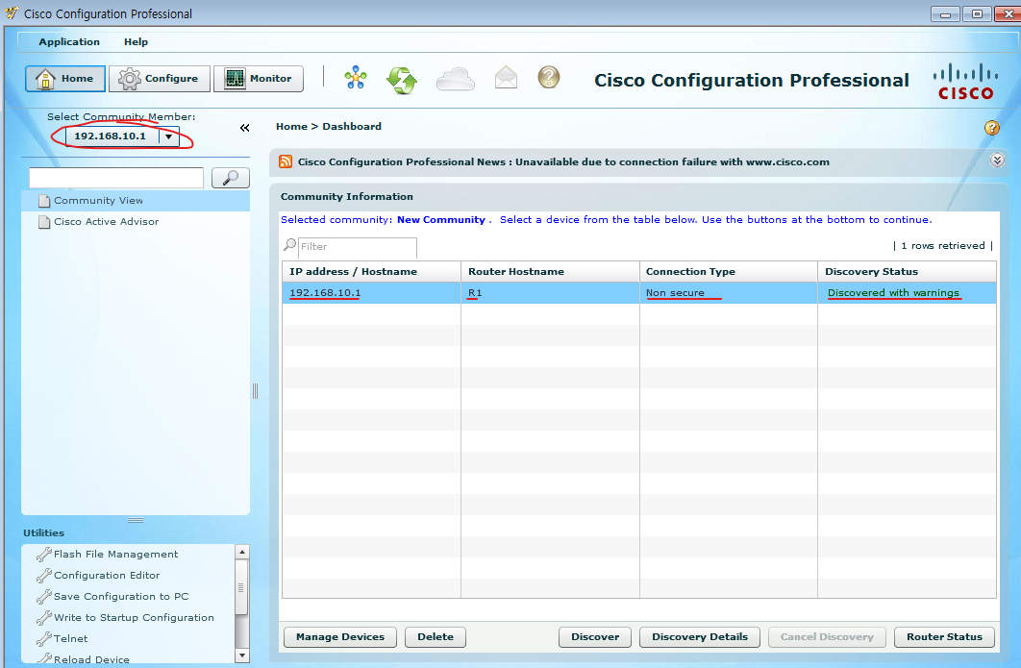Click the orange RSS news icon

(286, 161)
